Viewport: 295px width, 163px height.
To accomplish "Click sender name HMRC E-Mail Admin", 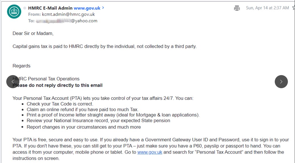I will pyautogui.click(x=50, y=8).
